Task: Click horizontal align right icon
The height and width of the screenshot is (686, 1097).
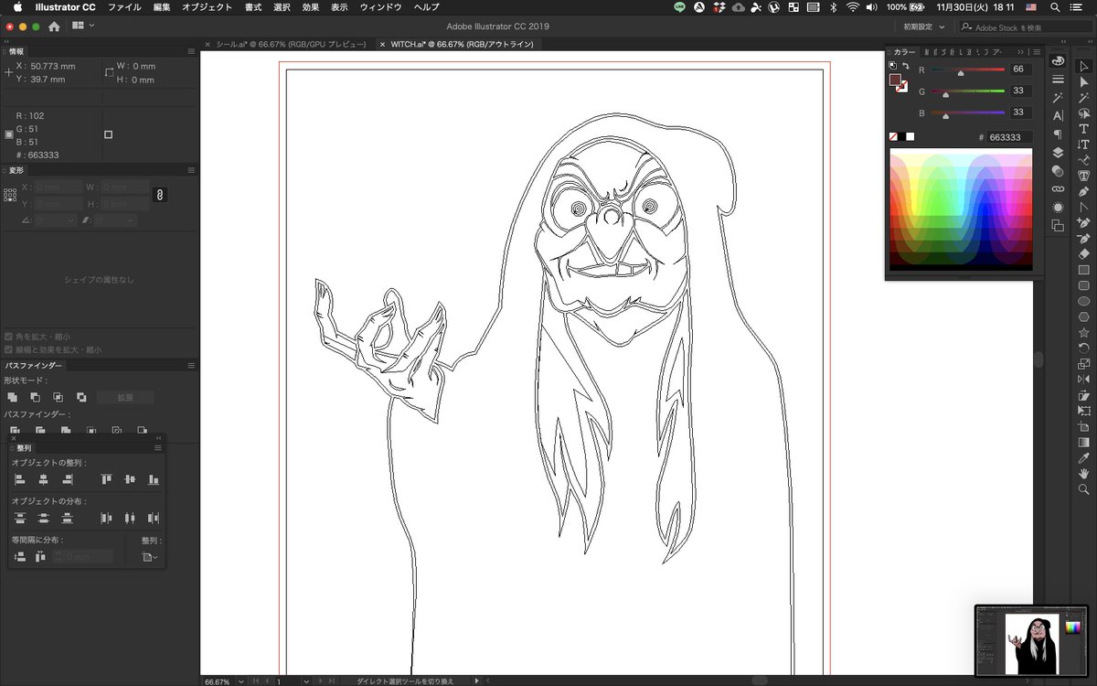Action: pyautogui.click(x=67, y=479)
